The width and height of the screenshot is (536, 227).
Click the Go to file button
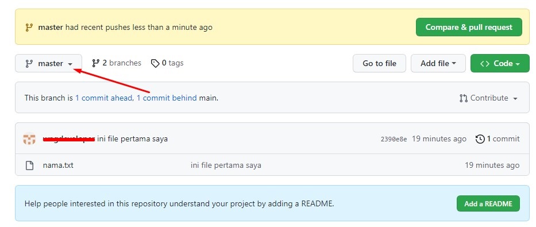[379, 63]
